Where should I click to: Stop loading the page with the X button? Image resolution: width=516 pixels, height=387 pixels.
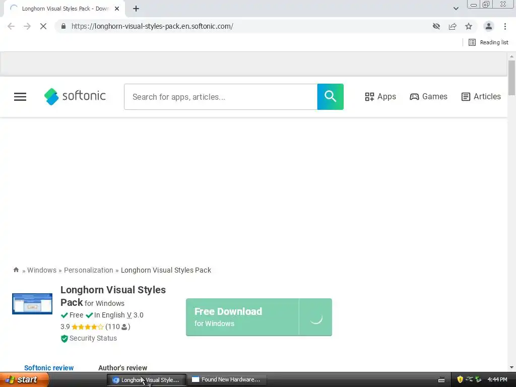[43, 26]
